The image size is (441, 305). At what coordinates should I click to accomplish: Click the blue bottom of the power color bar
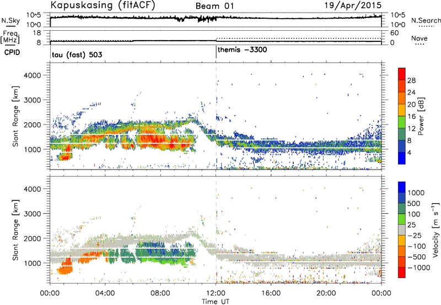(402, 158)
